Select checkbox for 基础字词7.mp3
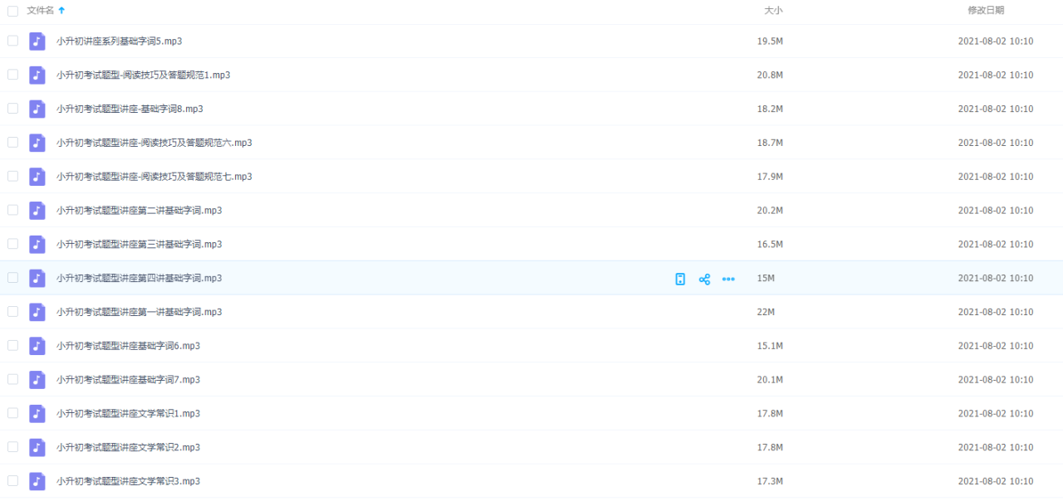Screen dimensions: 1063x501 pyautogui.click(x=12, y=379)
